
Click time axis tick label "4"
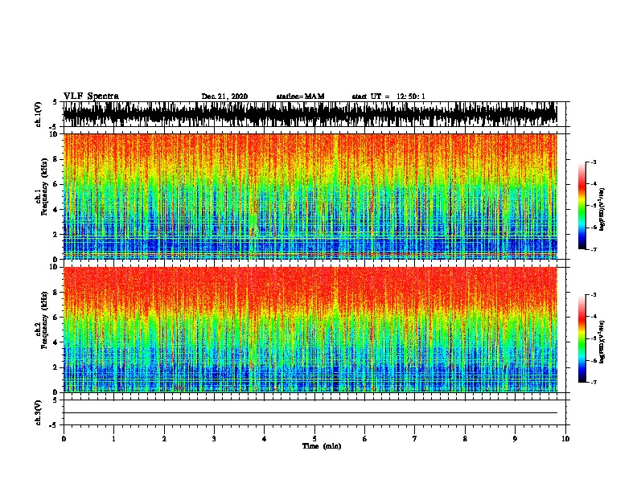(x=265, y=439)
